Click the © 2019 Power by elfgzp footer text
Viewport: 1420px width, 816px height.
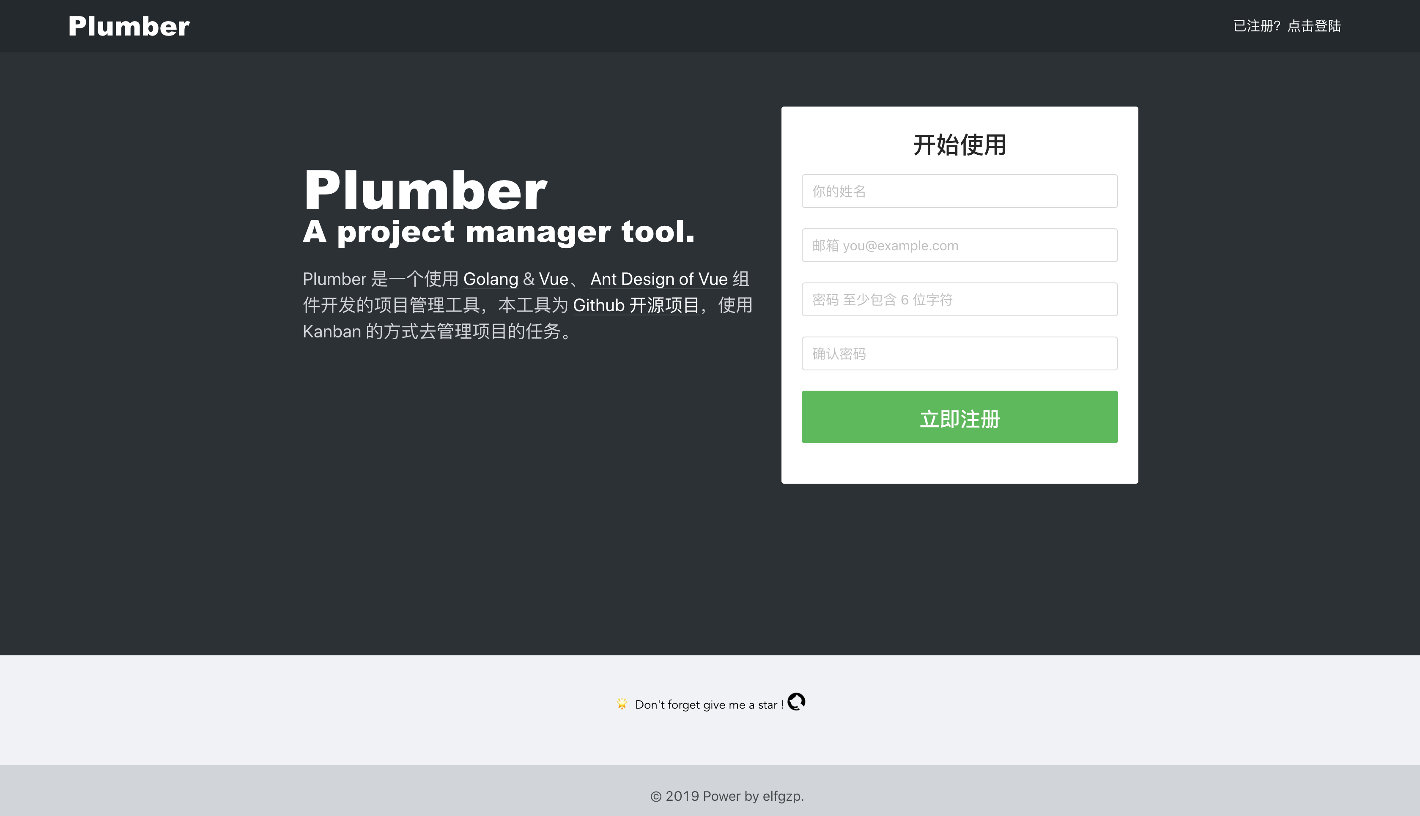click(727, 796)
